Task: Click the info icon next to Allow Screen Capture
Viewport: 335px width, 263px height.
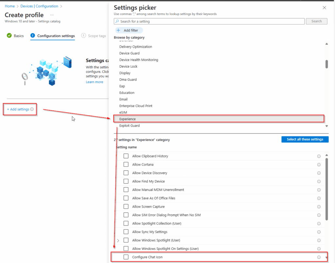Action: tap(319, 207)
